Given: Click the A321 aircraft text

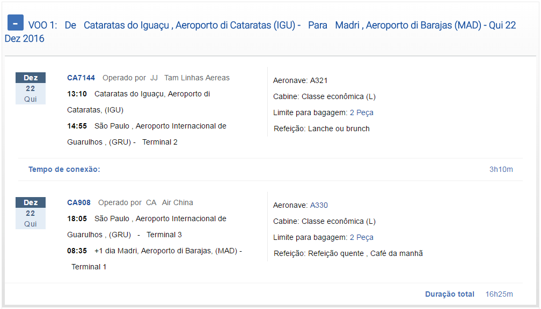Looking at the screenshot, I should pos(318,80).
